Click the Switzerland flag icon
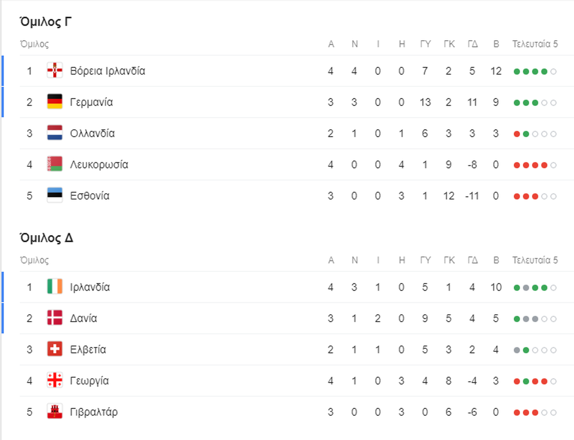This screenshot has width=574, height=440. (x=55, y=349)
